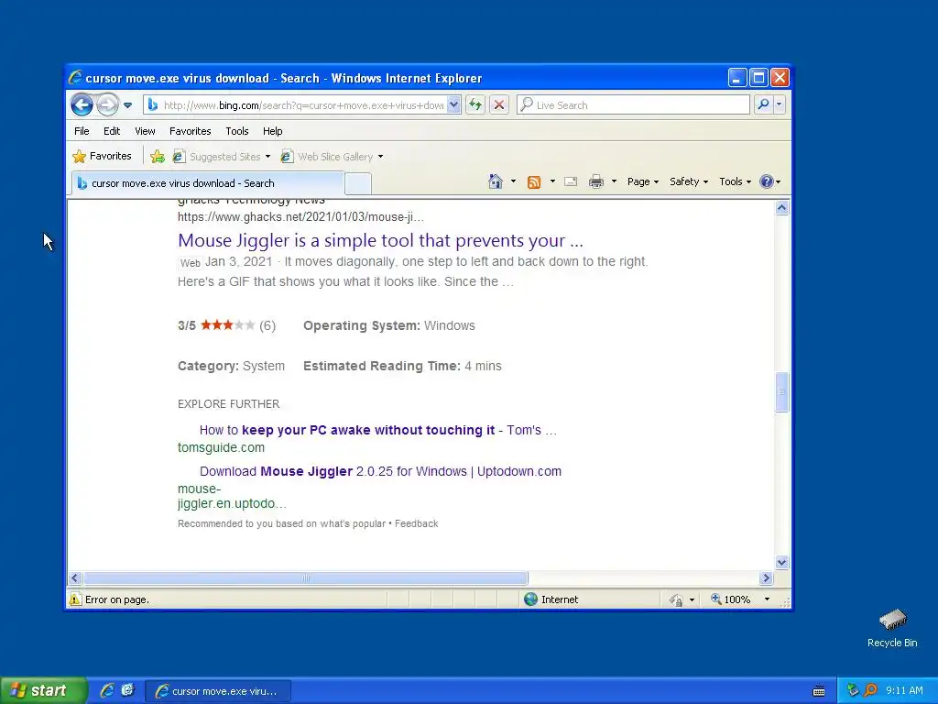Image resolution: width=938 pixels, height=704 pixels.
Task: Click the vertical scrollbar down arrow
Action: (782, 562)
